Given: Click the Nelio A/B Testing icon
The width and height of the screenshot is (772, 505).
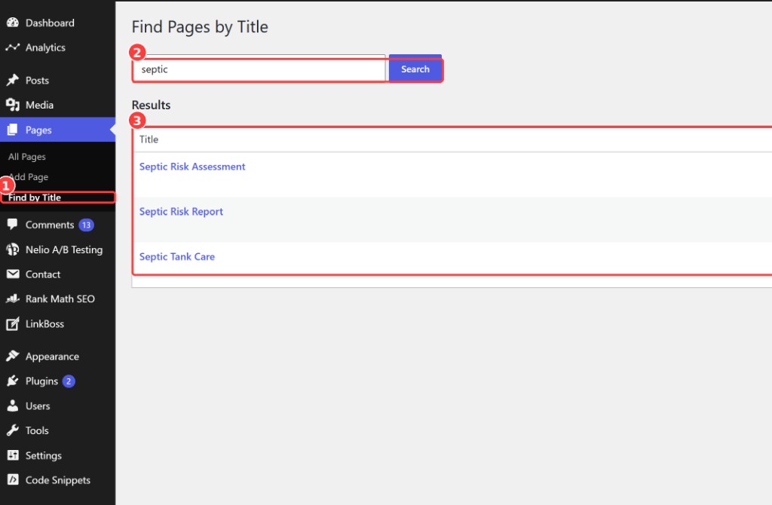Looking at the screenshot, I should pos(13,249).
